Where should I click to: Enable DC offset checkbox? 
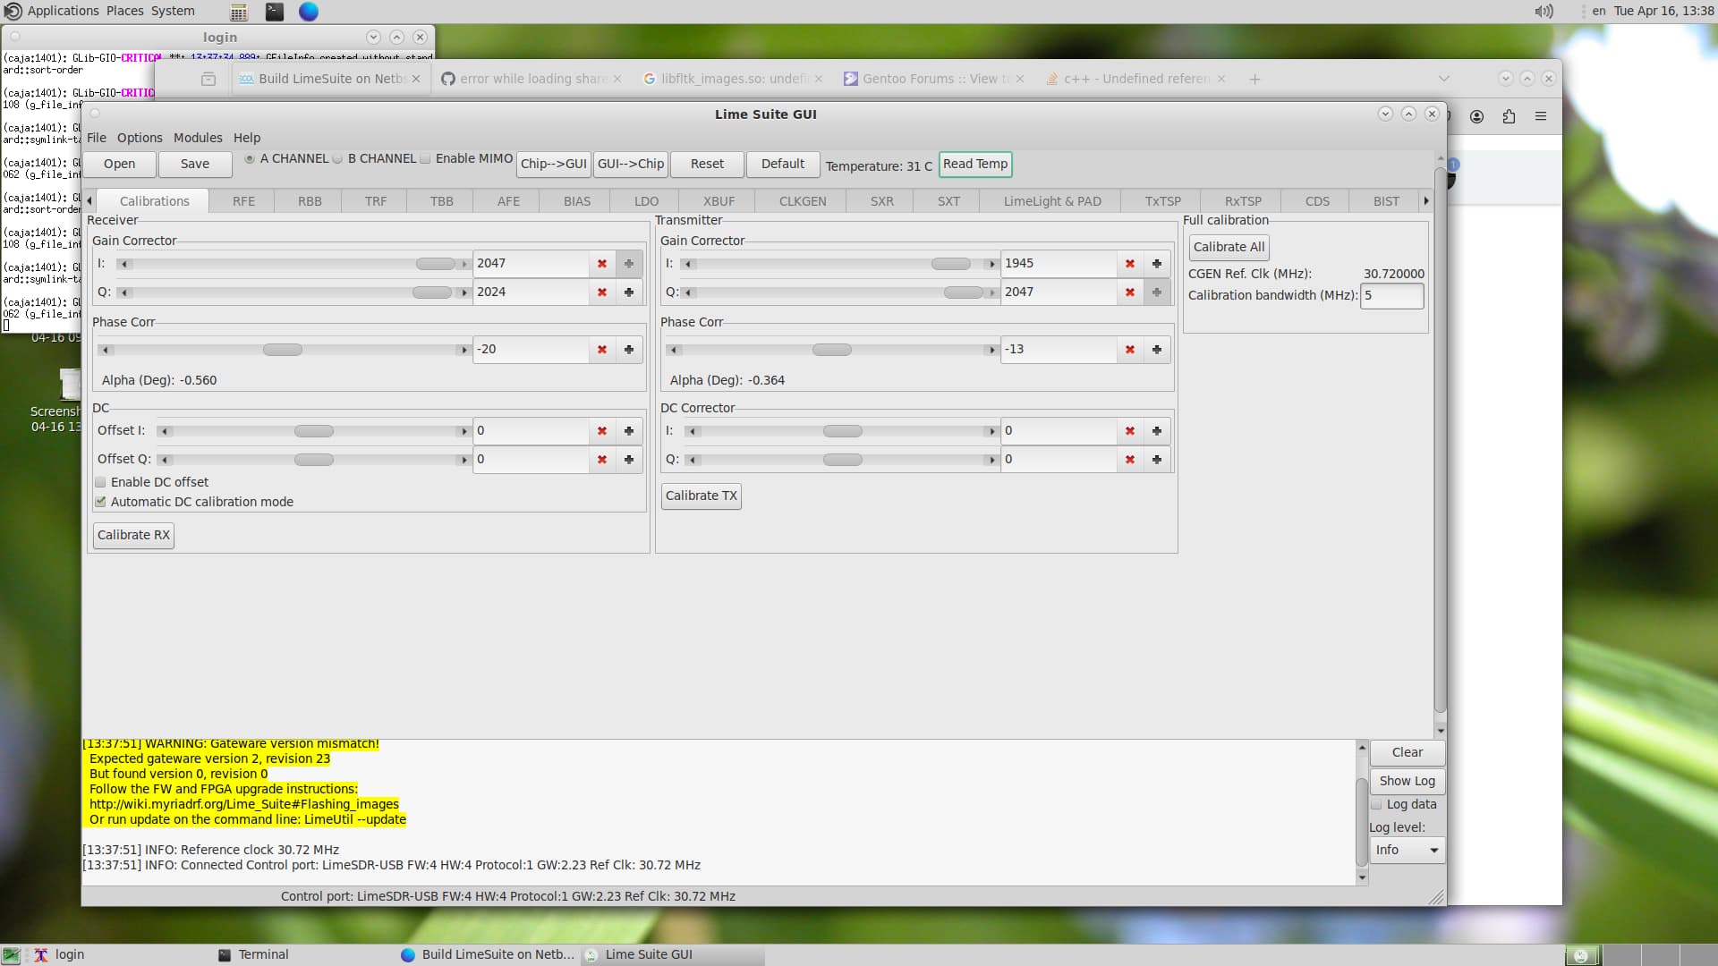click(100, 483)
